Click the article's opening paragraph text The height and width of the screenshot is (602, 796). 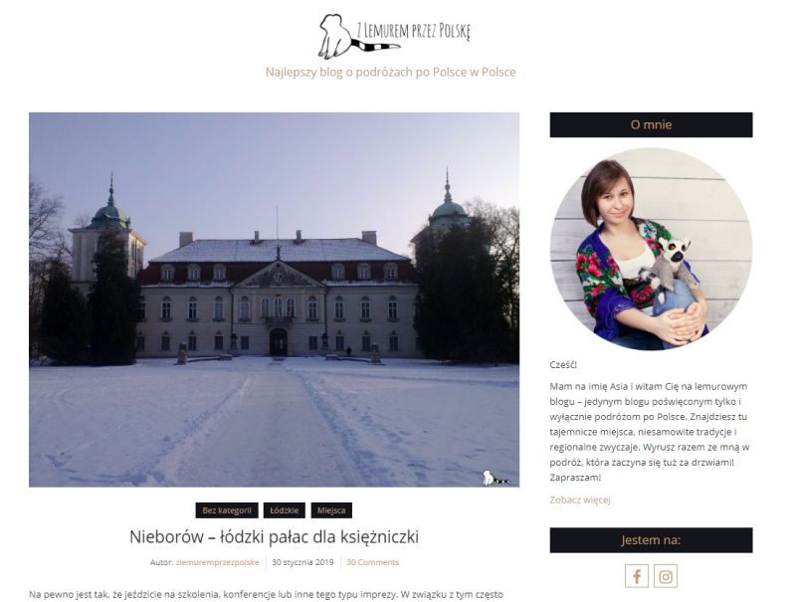click(266, 594)
